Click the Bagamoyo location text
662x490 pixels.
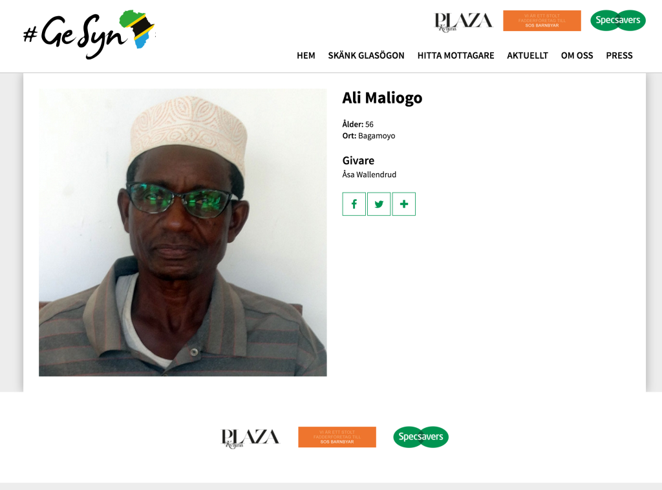pyautogui.click(x=377, y=136)
